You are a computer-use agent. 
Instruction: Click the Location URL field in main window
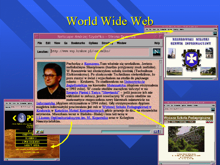(x=99, y=52)
